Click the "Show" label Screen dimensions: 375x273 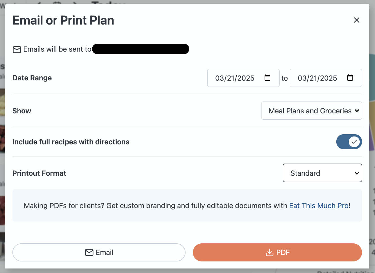pyautogui.click(x=22, y=111)
